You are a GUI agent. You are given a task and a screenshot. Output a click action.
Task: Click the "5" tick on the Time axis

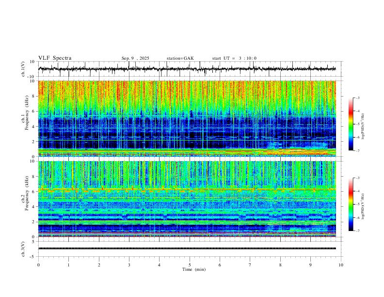[x=190, y=265]
